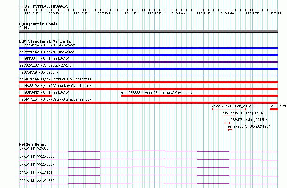The height and width of the screenshot is (188, 287).
Task: Click the short red bar of nsv6352457
Action: (35, 96)
